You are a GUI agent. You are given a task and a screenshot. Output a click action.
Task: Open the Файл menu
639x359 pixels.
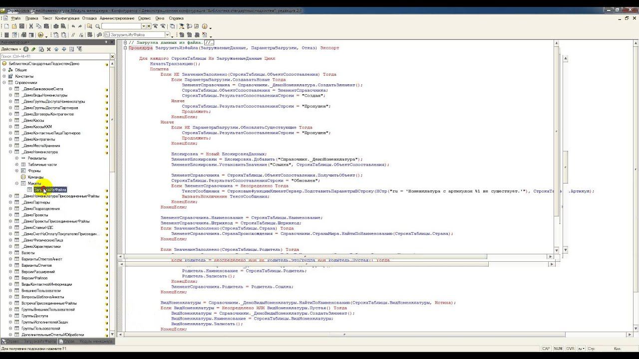point(15,18)
